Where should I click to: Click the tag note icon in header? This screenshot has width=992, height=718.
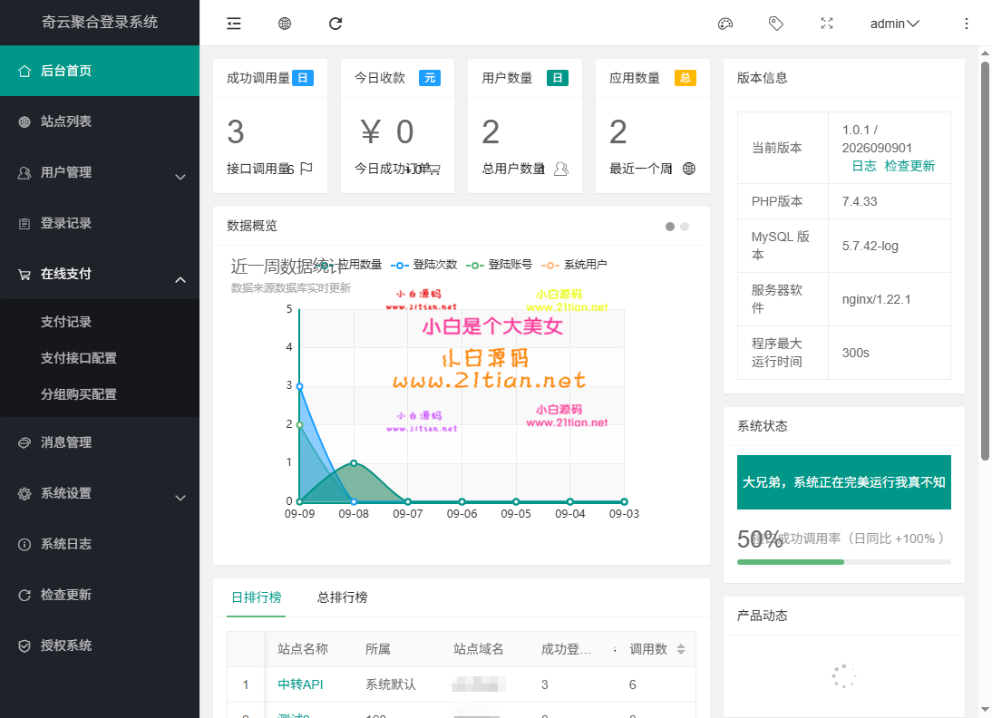tap(776, 24)
